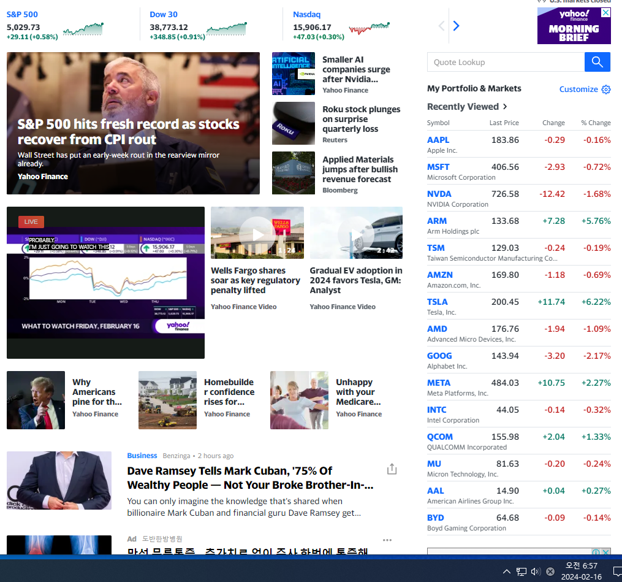This screenshot has width=622, height=582.
Task: Click NVDA change -12.42
Action: pos(552,194)
